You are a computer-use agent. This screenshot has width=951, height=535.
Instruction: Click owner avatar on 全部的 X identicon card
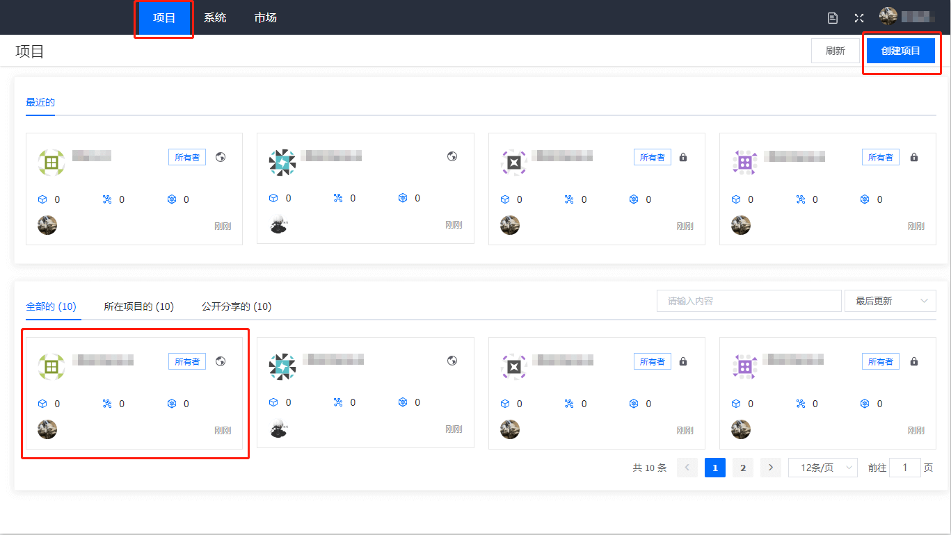(x=510, y=429)
